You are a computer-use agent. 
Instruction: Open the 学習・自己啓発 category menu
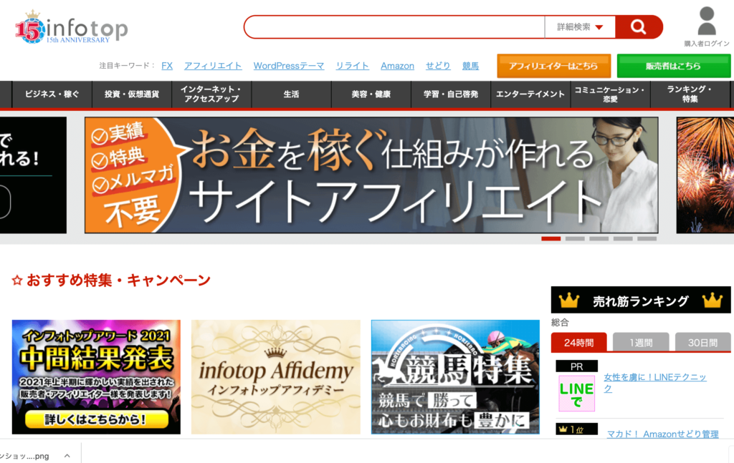[451, 94]
